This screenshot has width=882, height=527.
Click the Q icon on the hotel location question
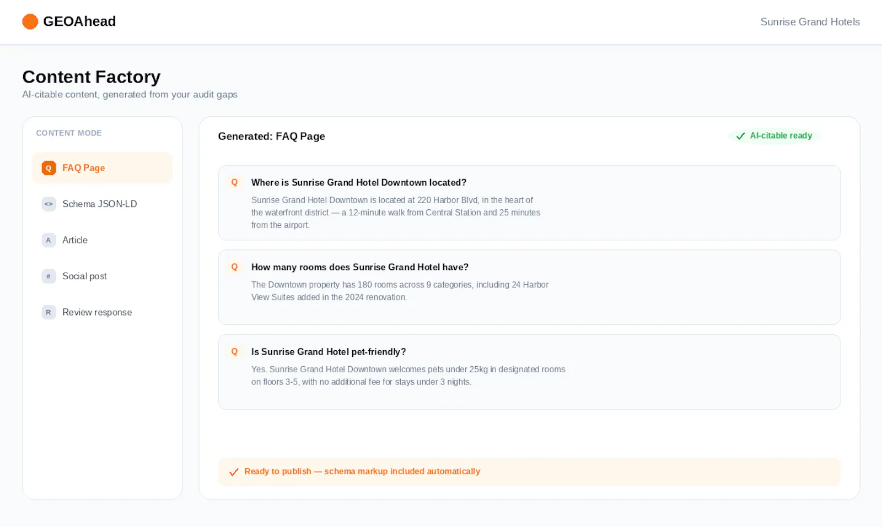234,182
